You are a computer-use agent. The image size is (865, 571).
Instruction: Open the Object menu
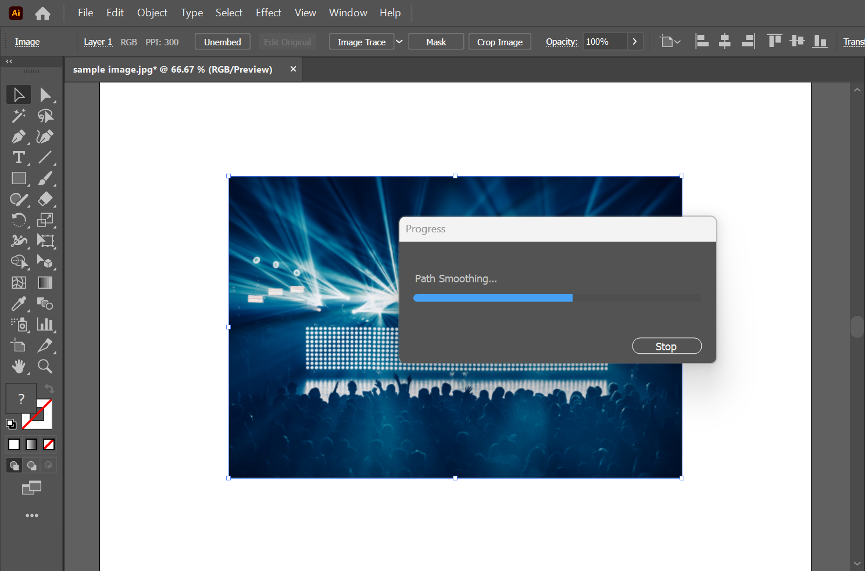coord(152,13)
